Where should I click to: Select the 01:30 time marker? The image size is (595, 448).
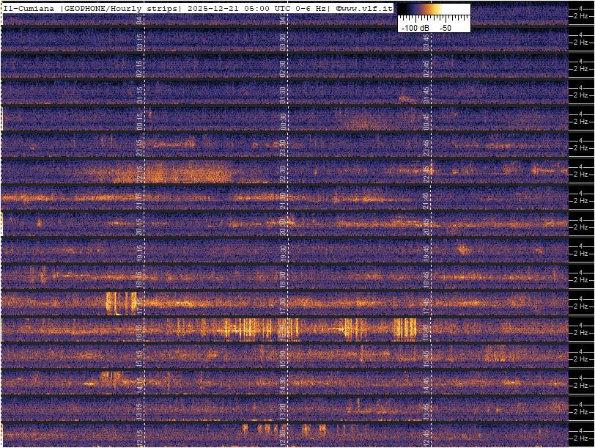pyautogui.click(x=283, y=94)
